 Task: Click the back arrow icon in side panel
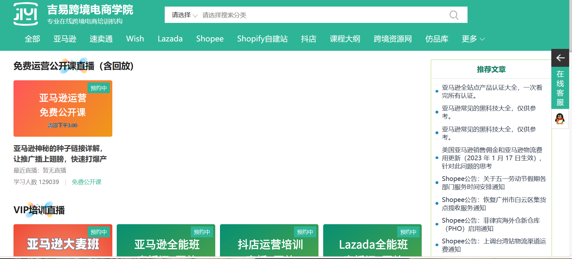[x=560, y=58]
